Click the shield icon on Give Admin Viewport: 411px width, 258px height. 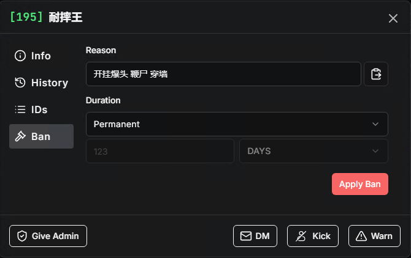tap(22, 236)
